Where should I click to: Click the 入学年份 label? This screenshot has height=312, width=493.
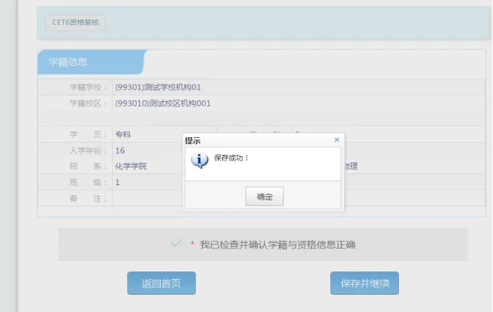tap(89, 151)
